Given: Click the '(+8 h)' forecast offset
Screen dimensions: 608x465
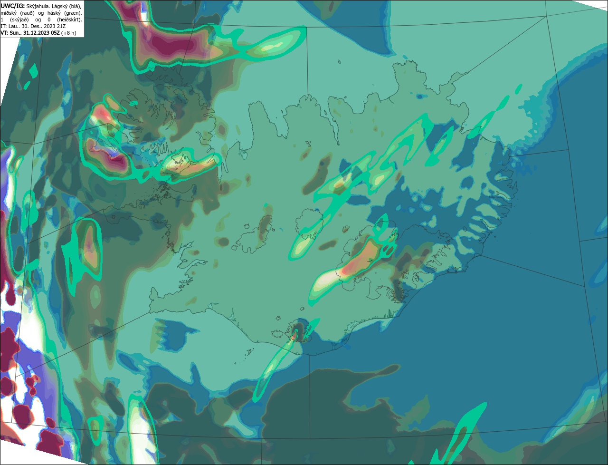Looking at the screenshot, I should [x=68, y=33].
